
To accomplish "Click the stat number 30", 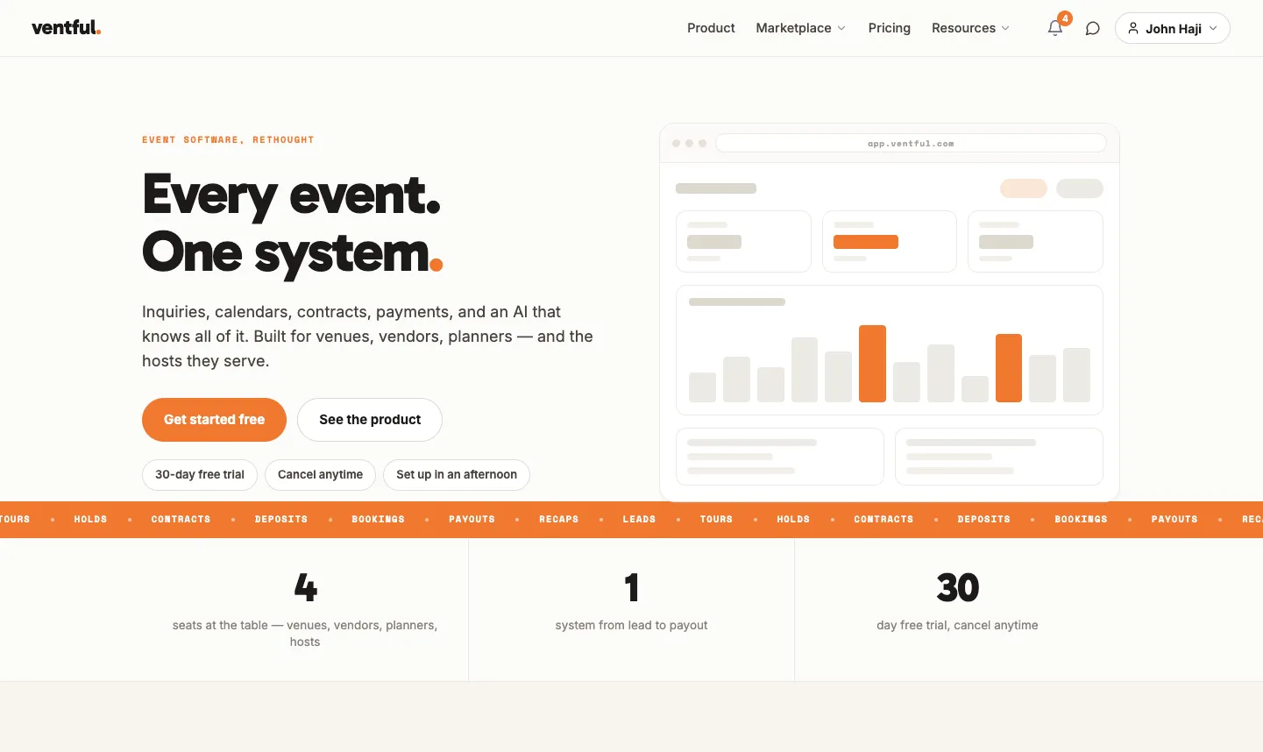I will pyautogui.click(x=957, y=587).
